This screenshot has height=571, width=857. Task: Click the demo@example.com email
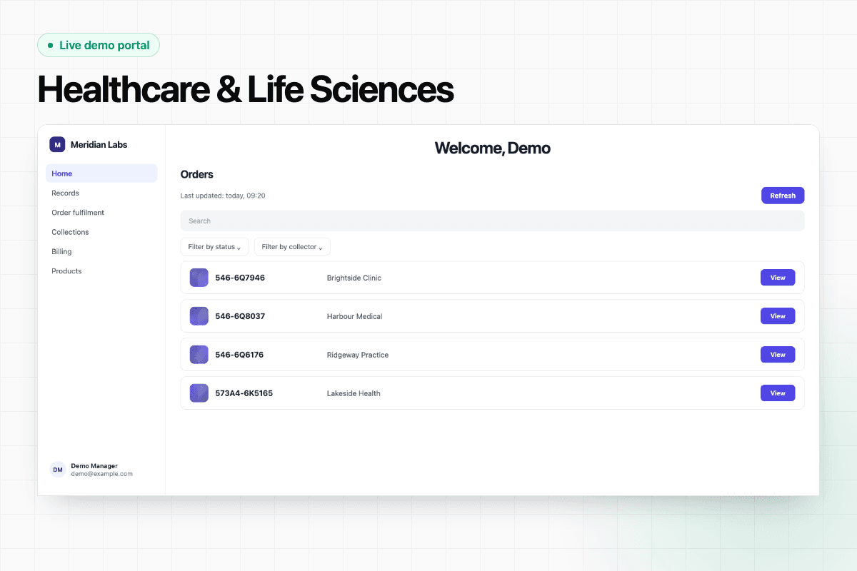101,474
